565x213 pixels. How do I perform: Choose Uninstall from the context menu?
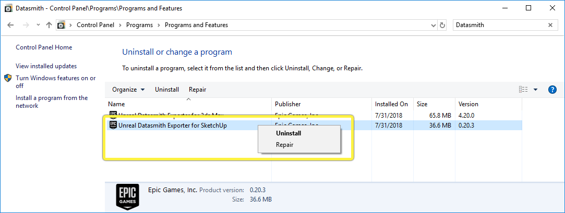(288, 133)
